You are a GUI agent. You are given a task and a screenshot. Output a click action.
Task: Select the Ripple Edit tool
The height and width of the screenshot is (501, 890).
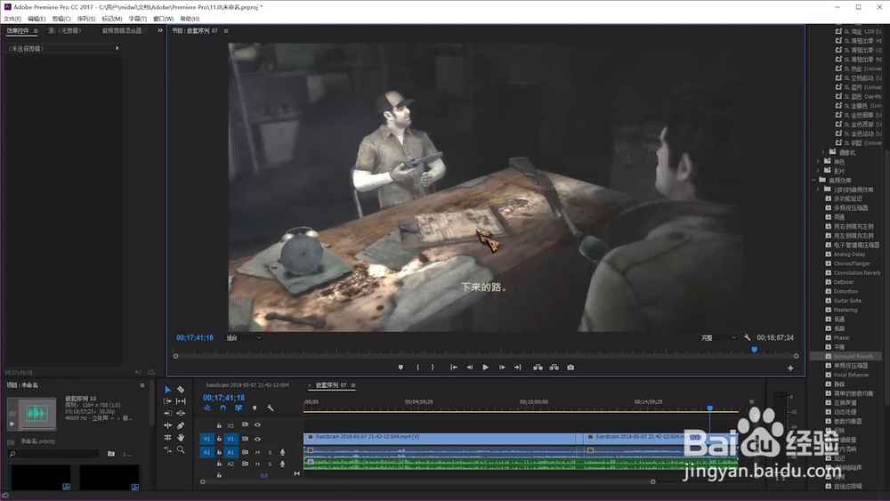click(167, 425)
